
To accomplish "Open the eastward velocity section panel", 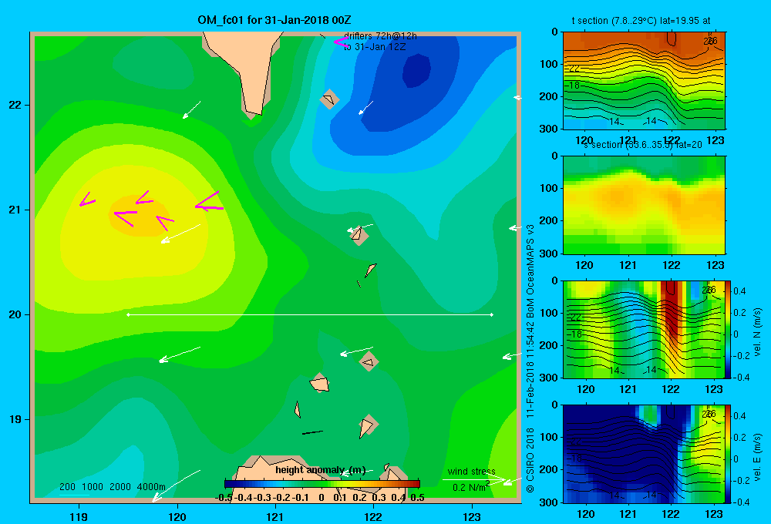I will click(644, 454).
